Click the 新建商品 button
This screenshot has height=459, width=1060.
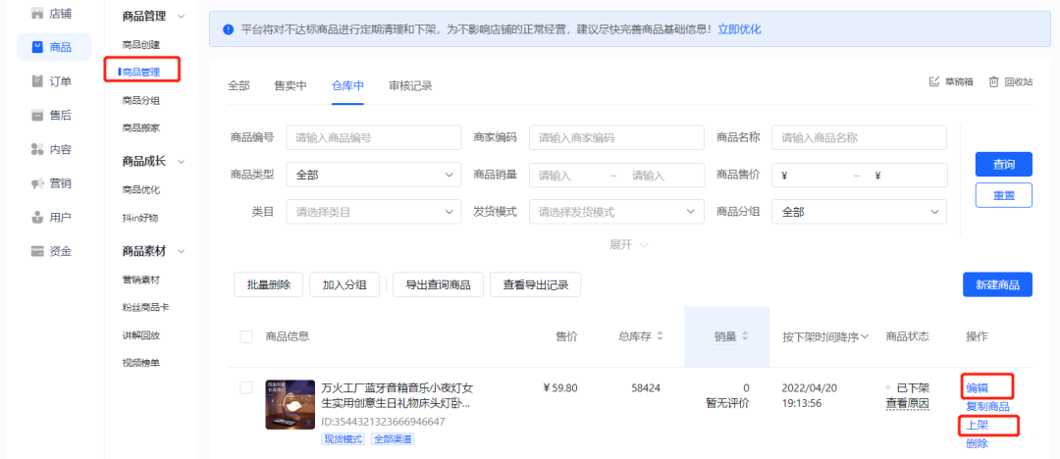click(x=998, y=284)
